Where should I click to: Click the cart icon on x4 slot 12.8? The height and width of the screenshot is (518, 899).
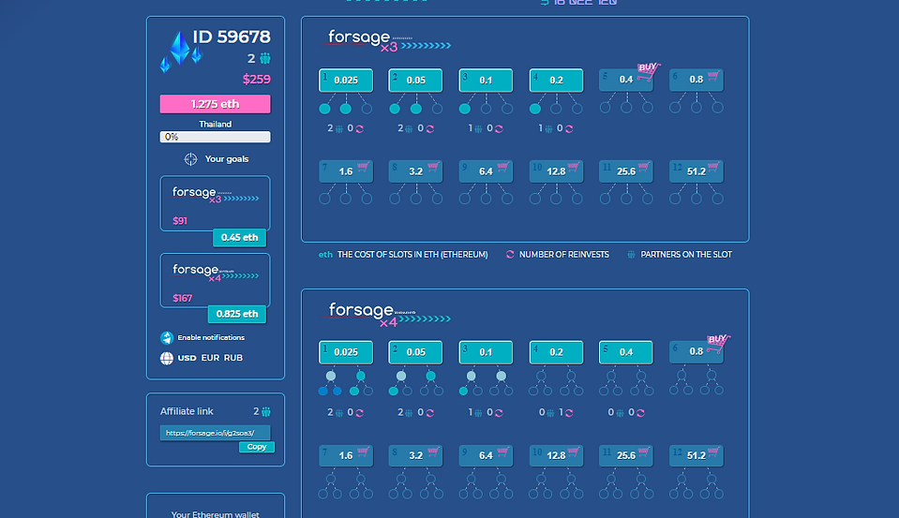click(x=574, y=451)
